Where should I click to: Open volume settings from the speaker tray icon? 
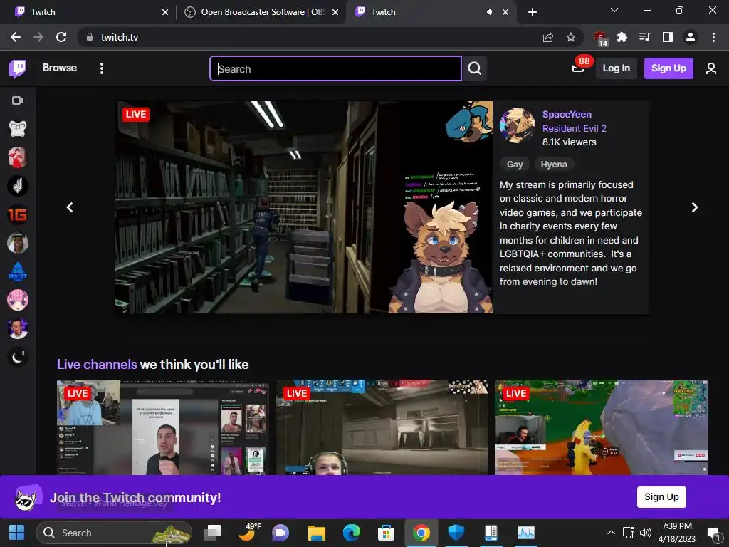[645, 533]
